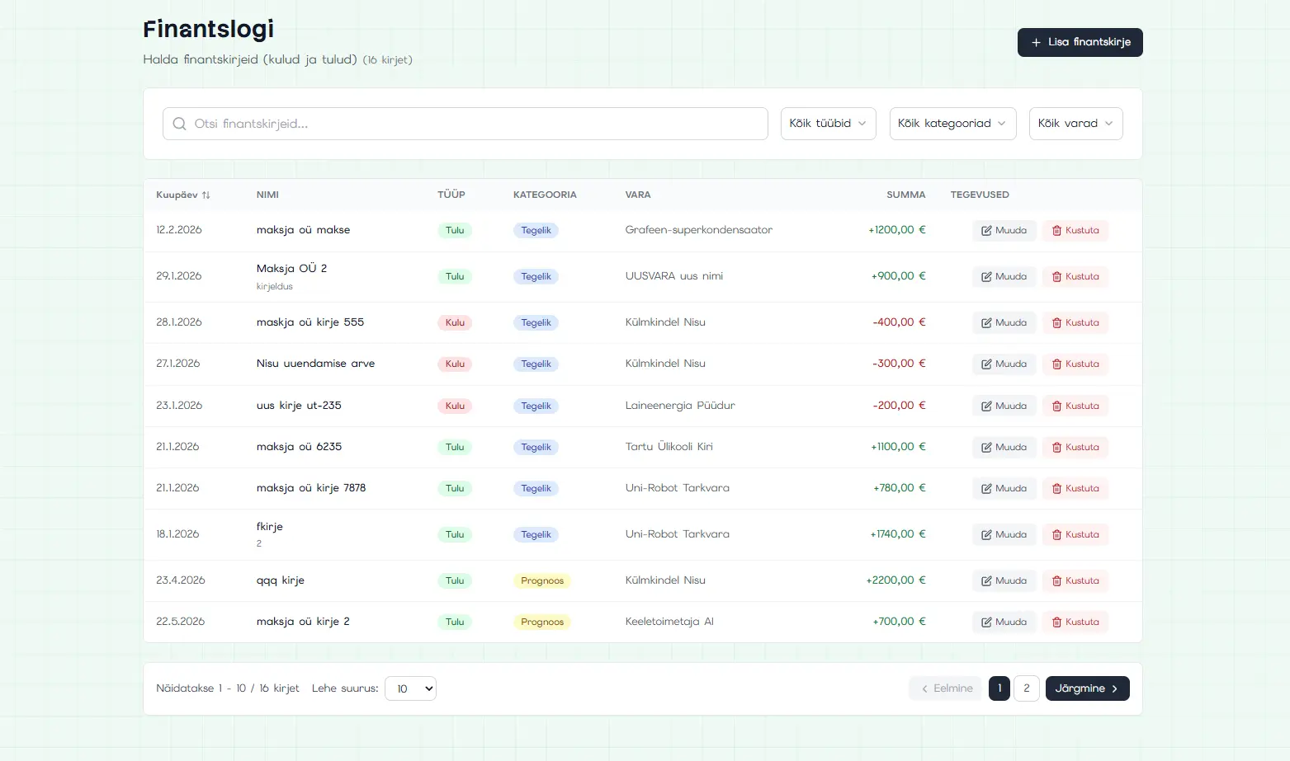Screen dimensions: 1290x761
Task: Click the Prognoos badge on qqq kirje row
Action: pos(541,581)
